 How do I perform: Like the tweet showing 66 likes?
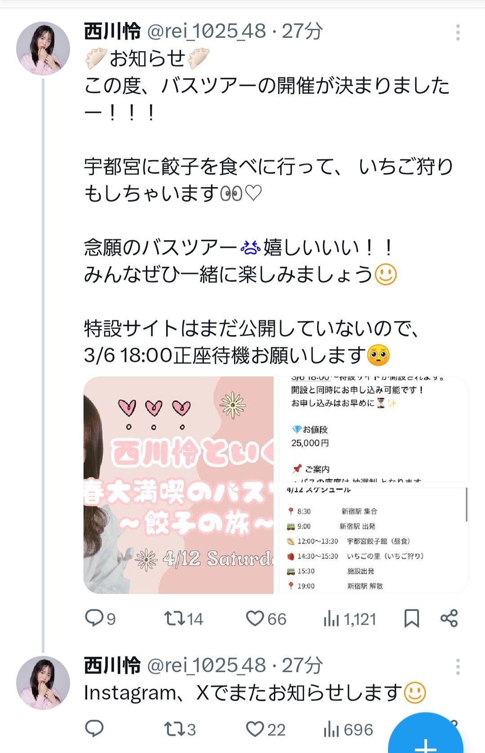tap(266, 619)
